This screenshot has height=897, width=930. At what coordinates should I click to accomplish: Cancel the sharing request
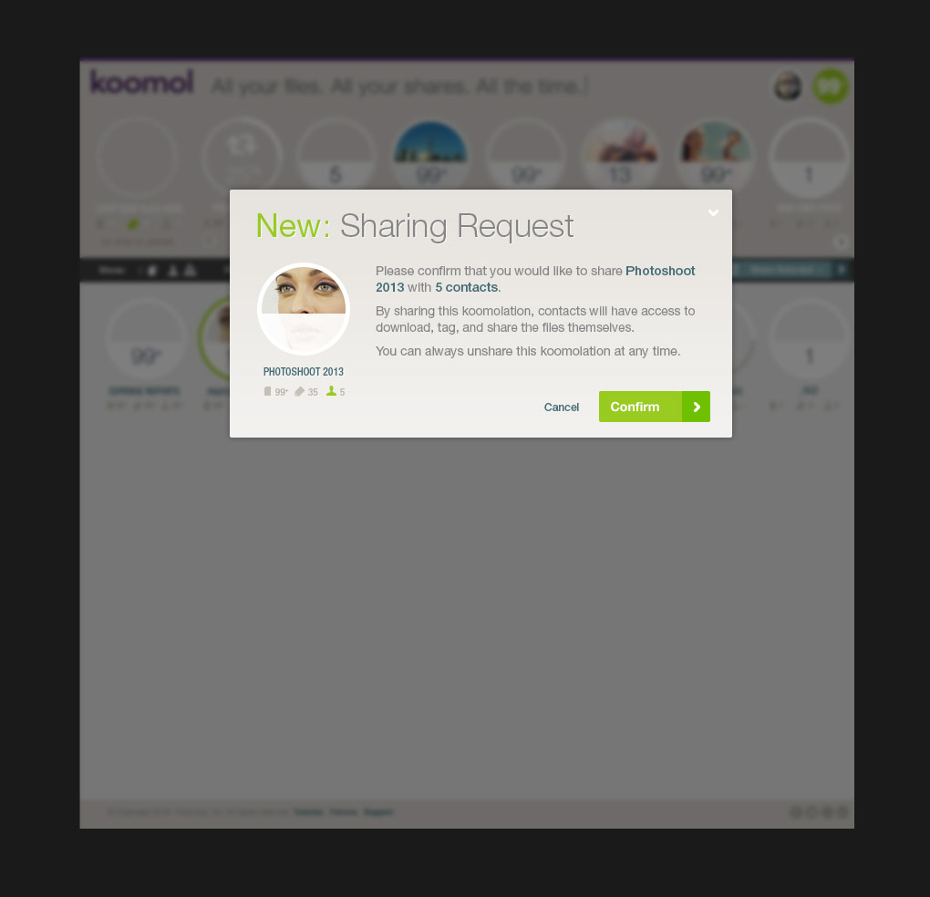click(x=561, y=407)
